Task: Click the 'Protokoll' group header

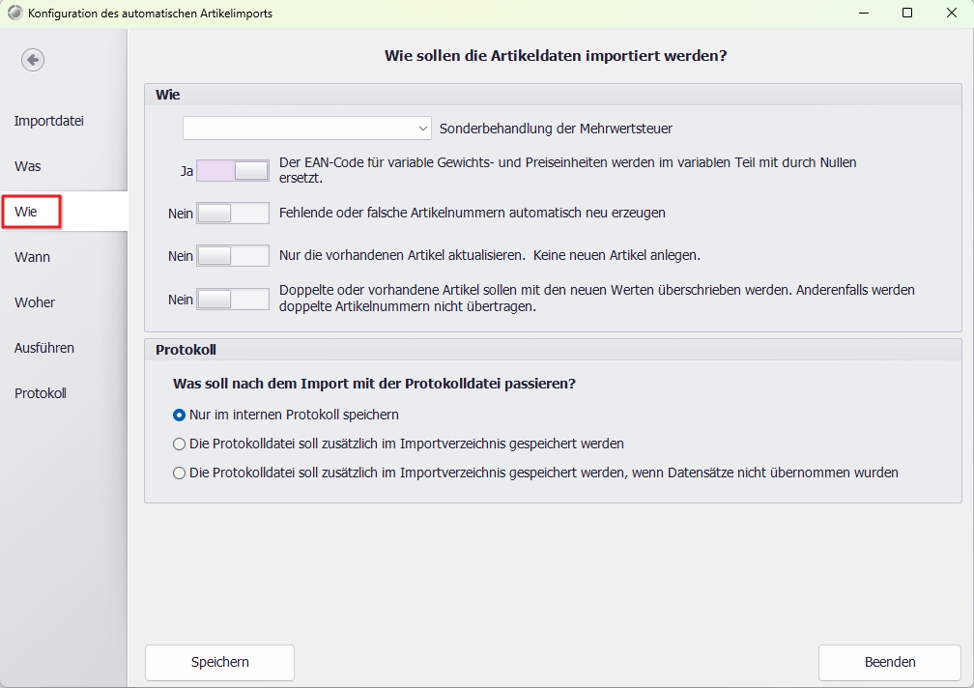Action: coord(186,350)
